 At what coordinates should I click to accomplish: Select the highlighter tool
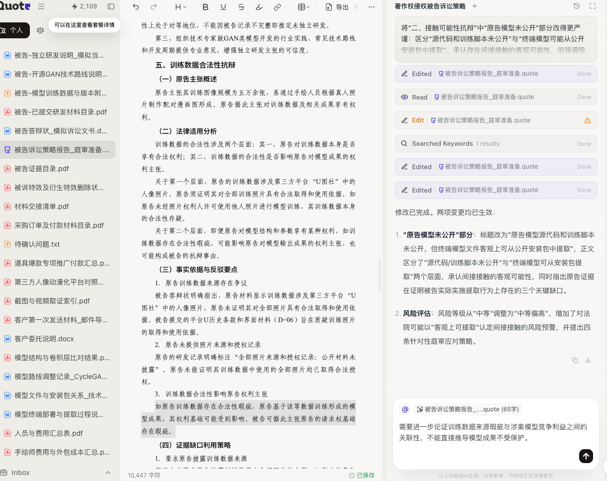tap(259, 7)
